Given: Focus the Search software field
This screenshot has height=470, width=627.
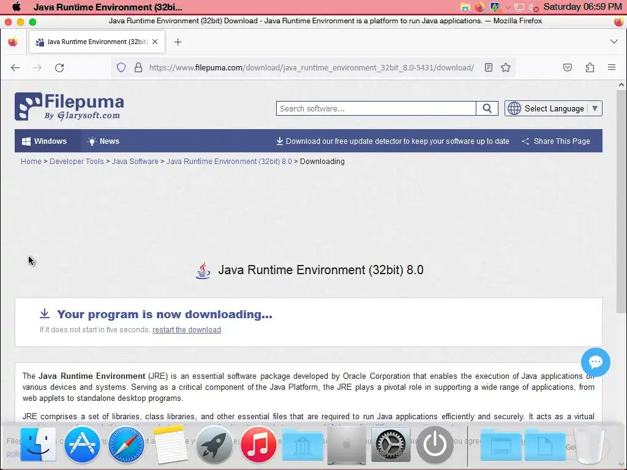Looking at the screenshot, I should coord(376,108).
